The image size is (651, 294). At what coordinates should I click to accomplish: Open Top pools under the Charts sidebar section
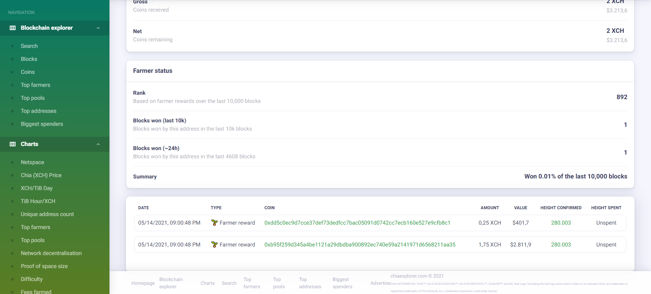click(x=33, y=240)
